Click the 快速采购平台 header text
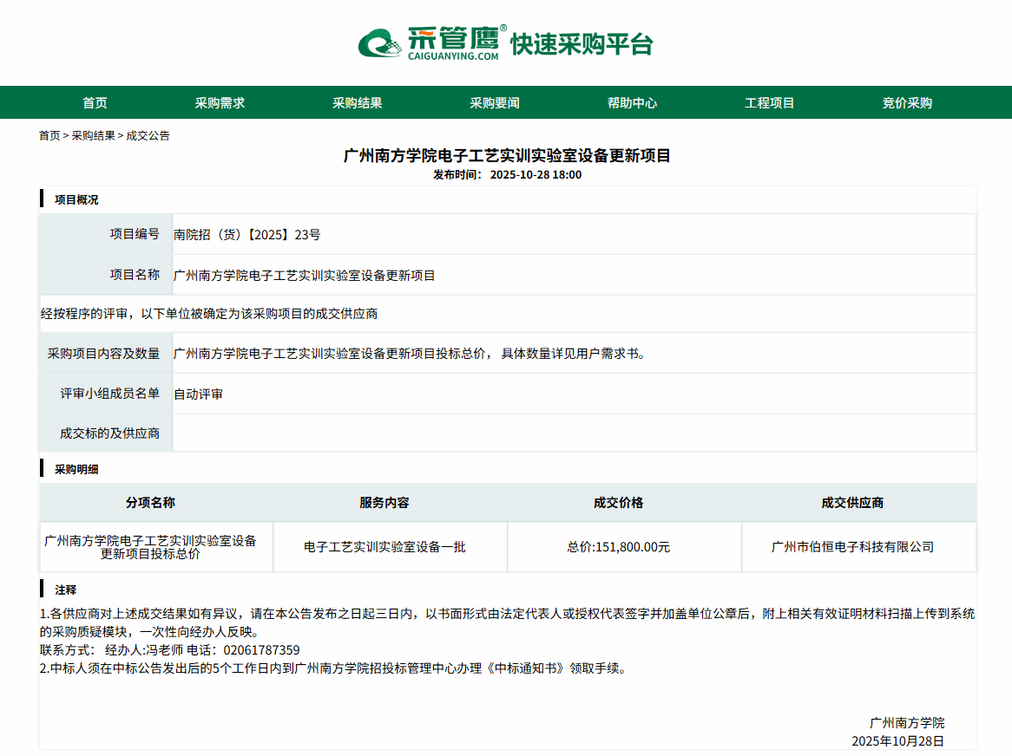This screenshot has width=1012, height=756. pyautogui.click(x=581, y=44)
